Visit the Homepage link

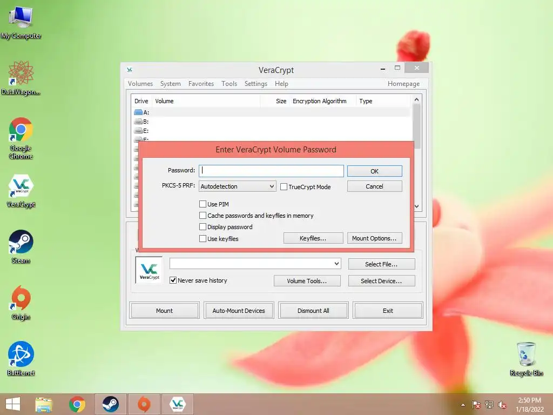tap(403, 84)
